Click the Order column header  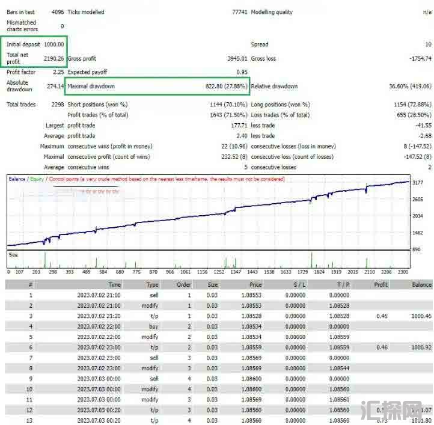point(183,285)
